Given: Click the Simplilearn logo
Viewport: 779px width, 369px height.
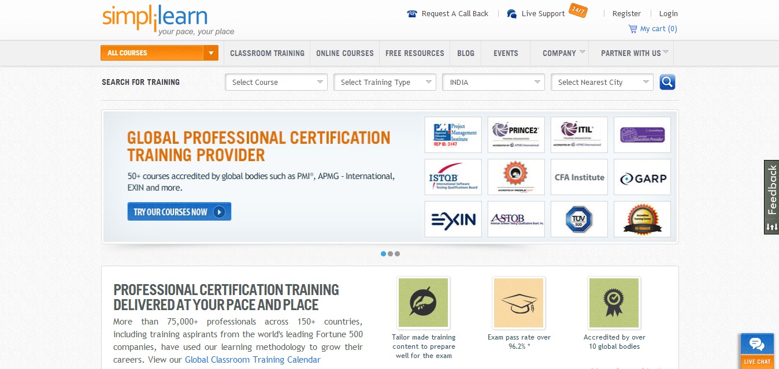Looking at the screenshot, I should 168,21.
